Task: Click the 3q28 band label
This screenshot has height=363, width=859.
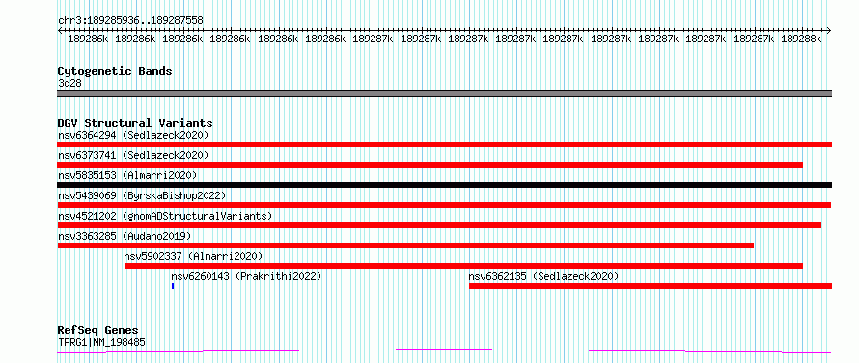Action: [69, 83]
